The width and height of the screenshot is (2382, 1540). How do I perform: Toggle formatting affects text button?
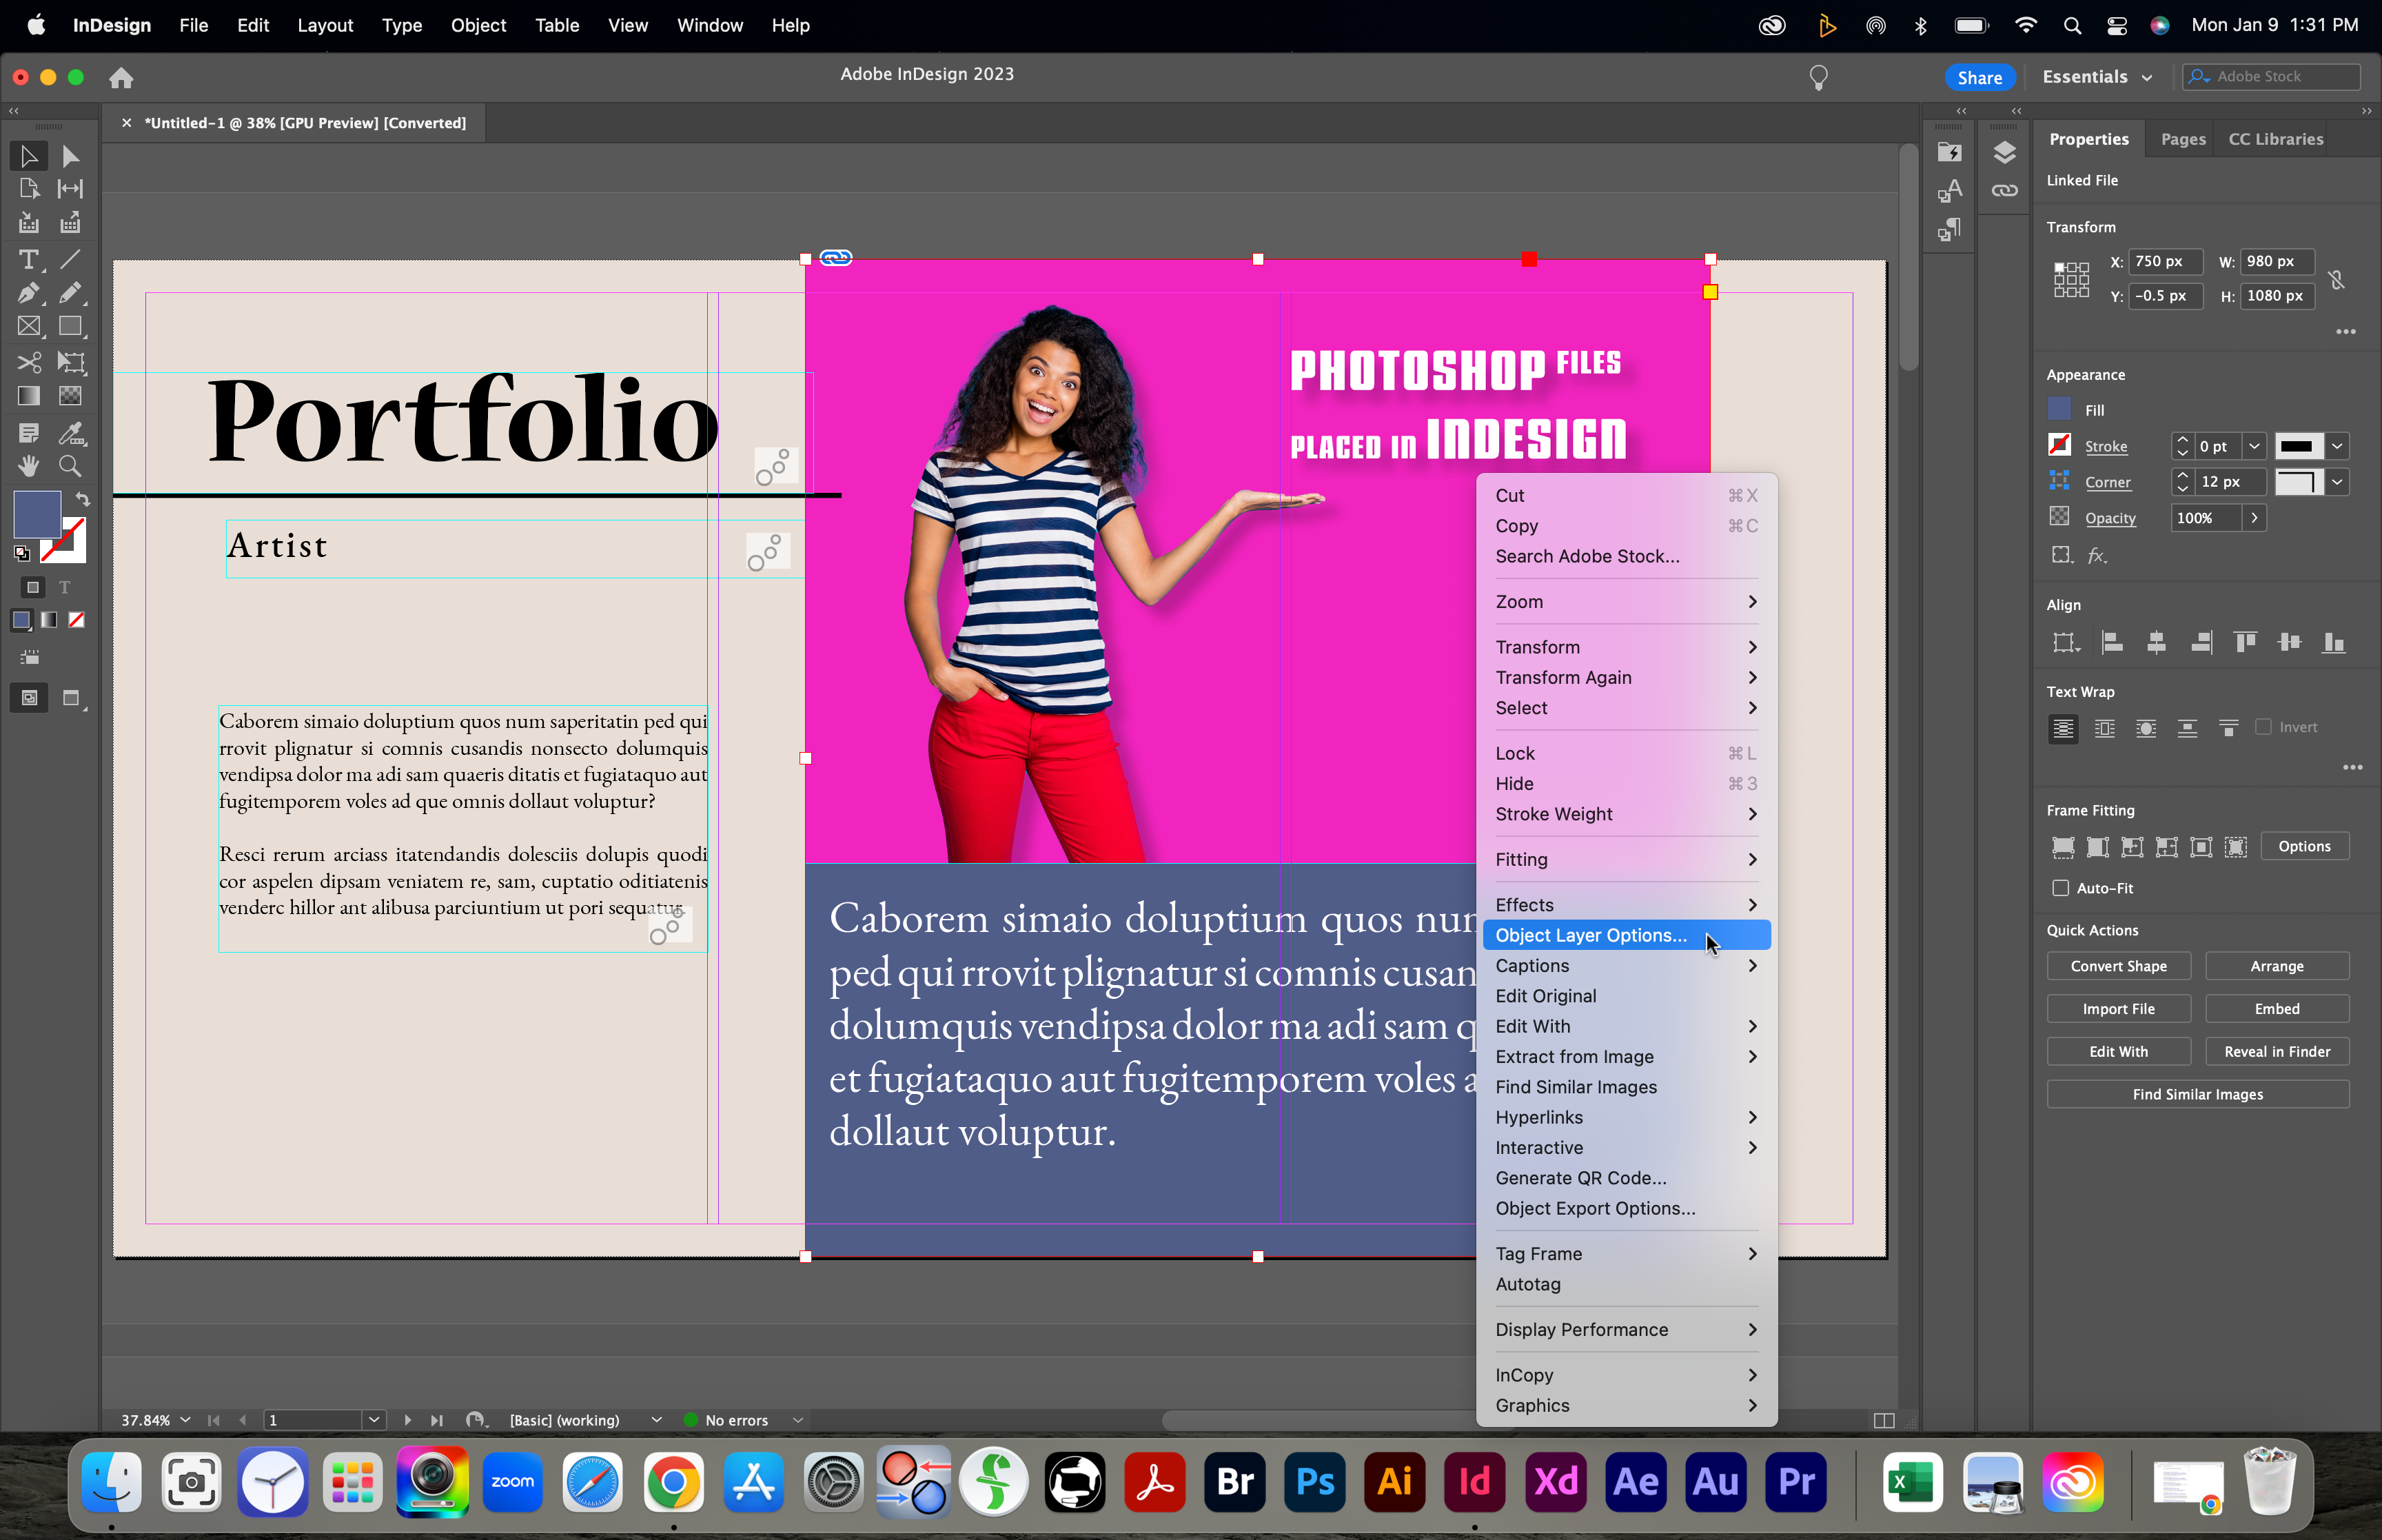click(x=65, y=588)
